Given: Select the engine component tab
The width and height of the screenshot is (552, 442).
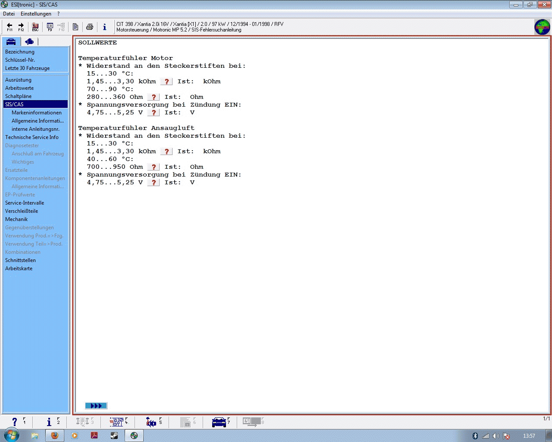Looking at the screenshot, I should coord(29,41).
